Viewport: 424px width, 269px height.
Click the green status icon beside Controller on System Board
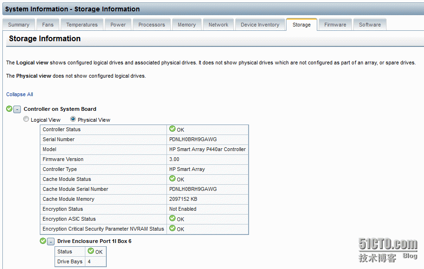(9, 109)
